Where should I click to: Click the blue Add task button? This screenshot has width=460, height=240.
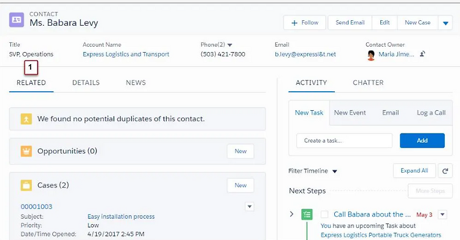point(422,140)
